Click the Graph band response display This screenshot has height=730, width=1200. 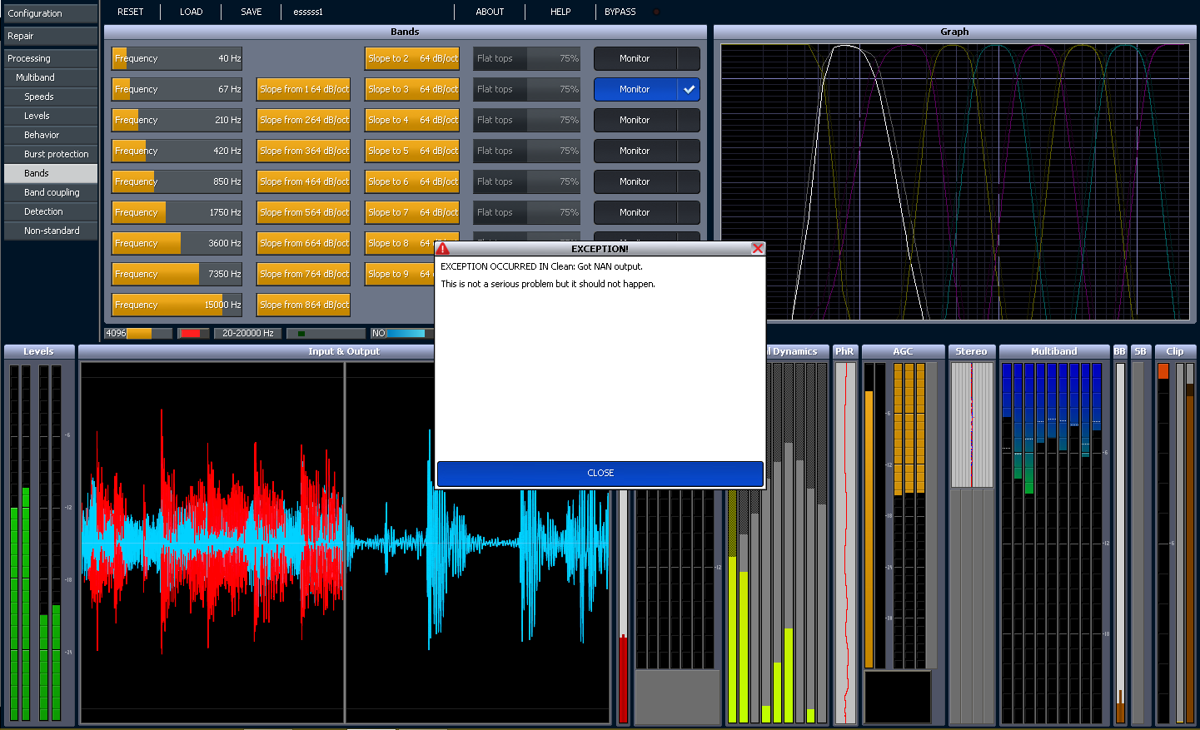pos(955,182)
